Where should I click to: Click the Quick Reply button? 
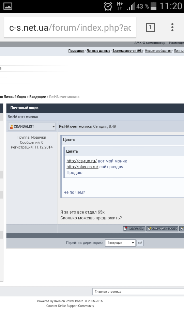tap(162, 229)
